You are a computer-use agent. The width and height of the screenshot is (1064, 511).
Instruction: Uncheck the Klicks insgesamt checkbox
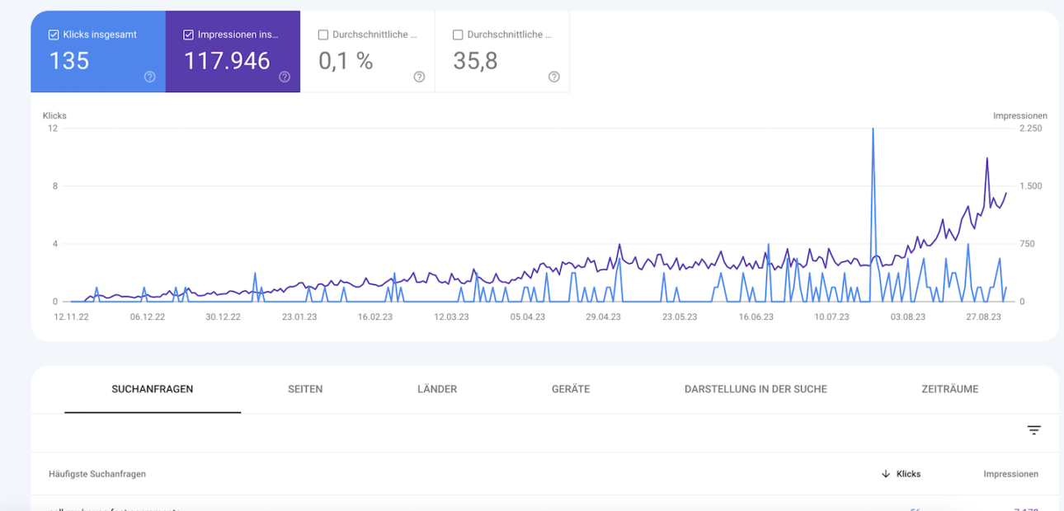coord(54,35)
